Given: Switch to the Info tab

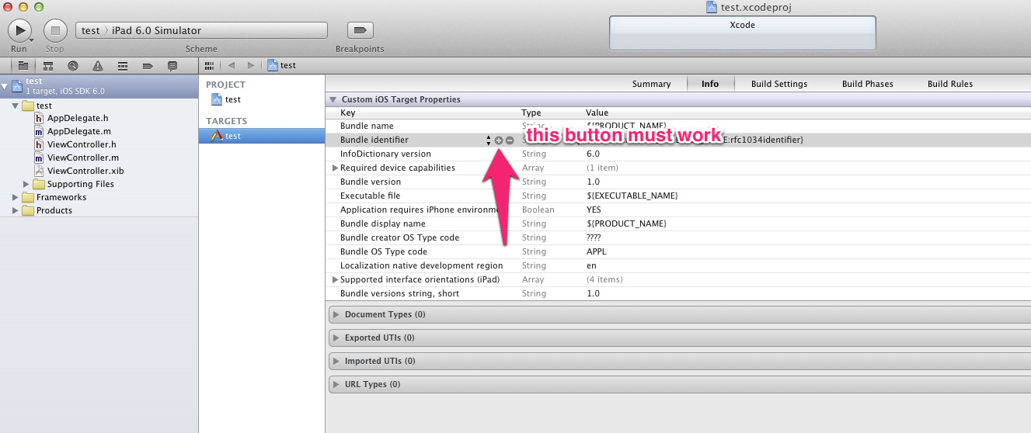Looking at the screenshot, I should (x=710, y=84).
